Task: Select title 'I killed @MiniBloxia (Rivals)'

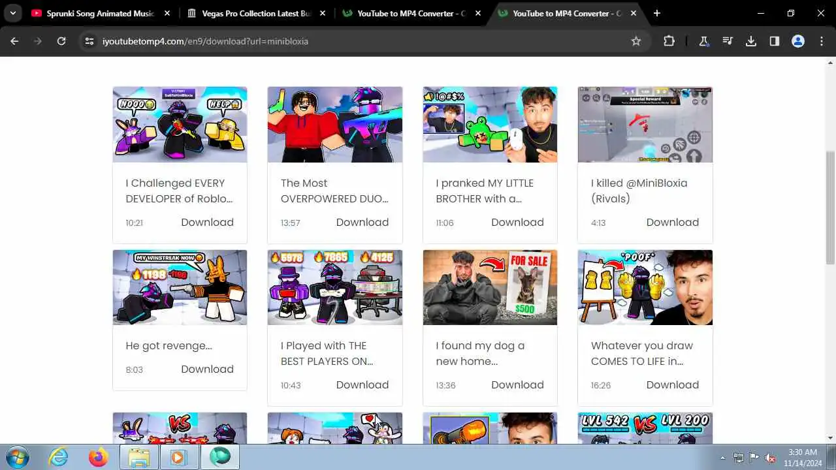Action: 639,191
